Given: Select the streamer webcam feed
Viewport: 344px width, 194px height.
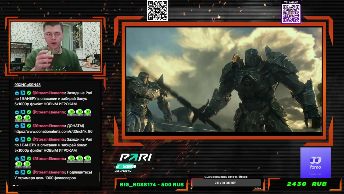Looking at the screenshot, I should (55, 46).
